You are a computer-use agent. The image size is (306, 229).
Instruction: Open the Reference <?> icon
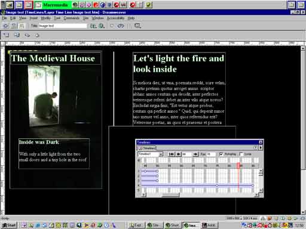point(121,26)
